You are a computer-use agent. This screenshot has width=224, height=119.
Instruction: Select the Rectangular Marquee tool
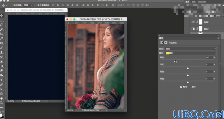tap(2, 20)
